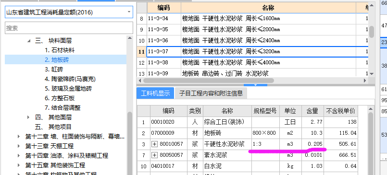Image resolution: width=387 pixels, height=175 pixels.
Task: Expand 第十五章 其他装饰工程 chapter
Action: (x=19, y=165)
